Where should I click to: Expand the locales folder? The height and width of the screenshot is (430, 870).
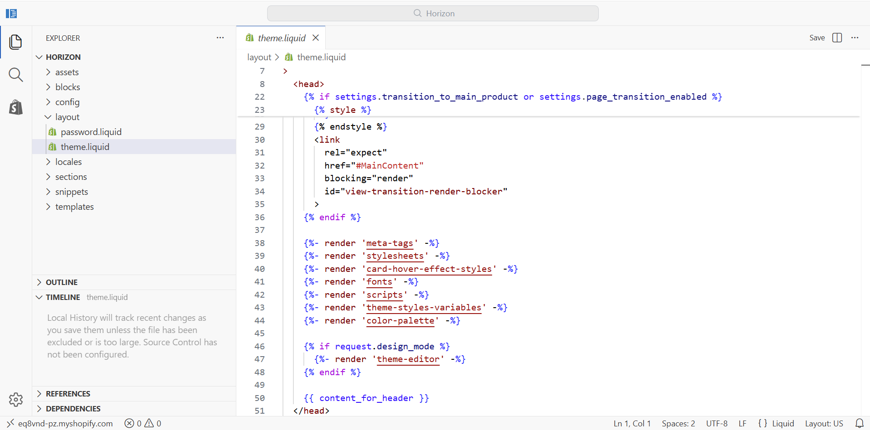tap(48, 162)
